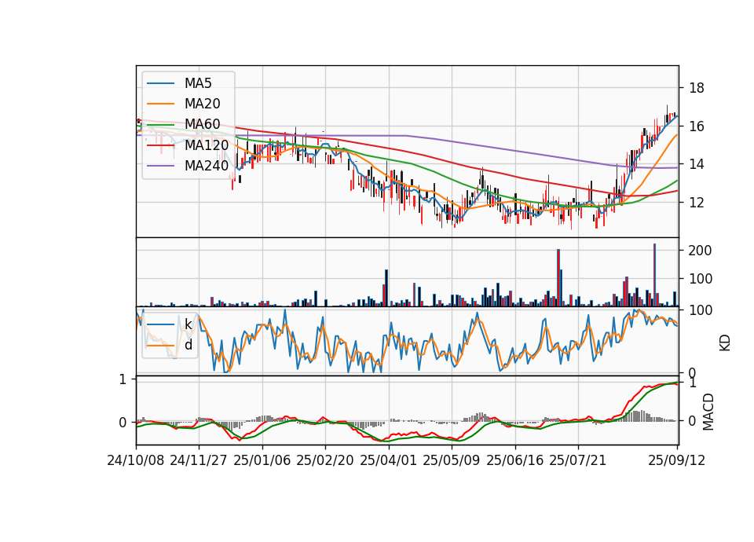754x542 pixels.
Task: Click the 25/06/16 date axis label
Action: point(515,460)
